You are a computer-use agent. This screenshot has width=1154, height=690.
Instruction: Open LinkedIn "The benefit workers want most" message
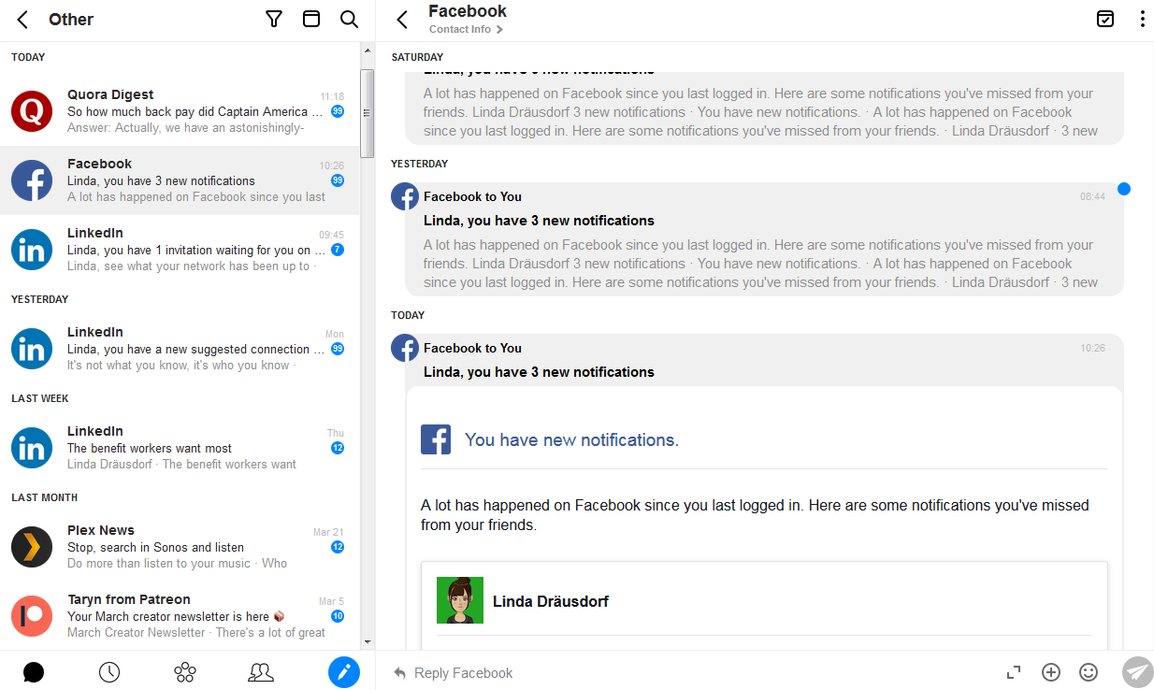tap(180, 448)
